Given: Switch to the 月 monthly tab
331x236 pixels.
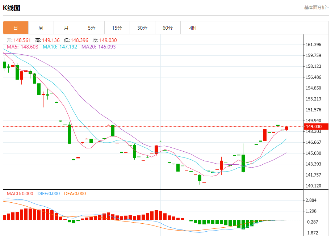Looking at the screenshot, I should 66,28.
